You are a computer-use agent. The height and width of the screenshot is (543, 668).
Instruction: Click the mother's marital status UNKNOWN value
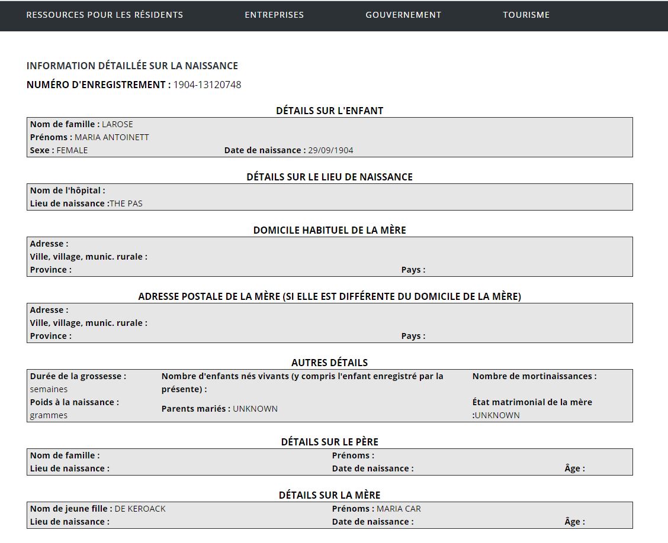click(x=497, y=415)
